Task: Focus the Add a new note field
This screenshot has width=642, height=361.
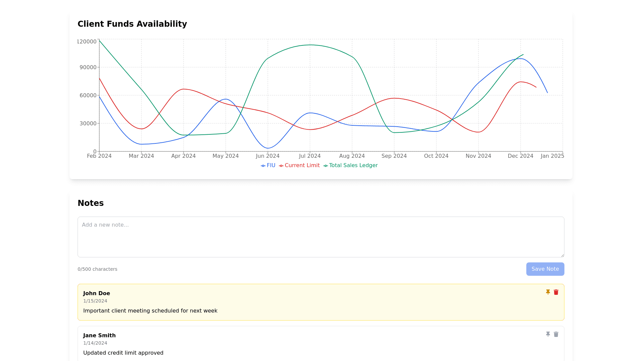Action: tap(320, 237)
